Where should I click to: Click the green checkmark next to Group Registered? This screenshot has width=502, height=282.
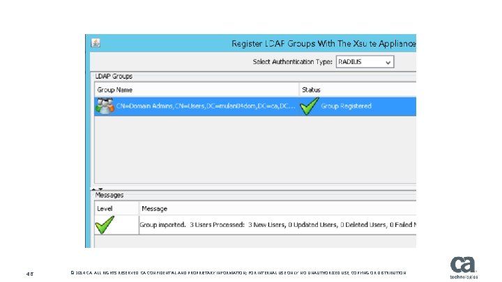pyautogui.click(x=310, y=106)
